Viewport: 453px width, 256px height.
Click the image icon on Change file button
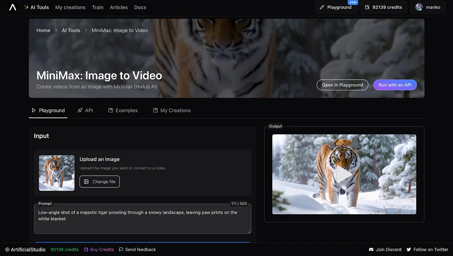click(86, 182)
